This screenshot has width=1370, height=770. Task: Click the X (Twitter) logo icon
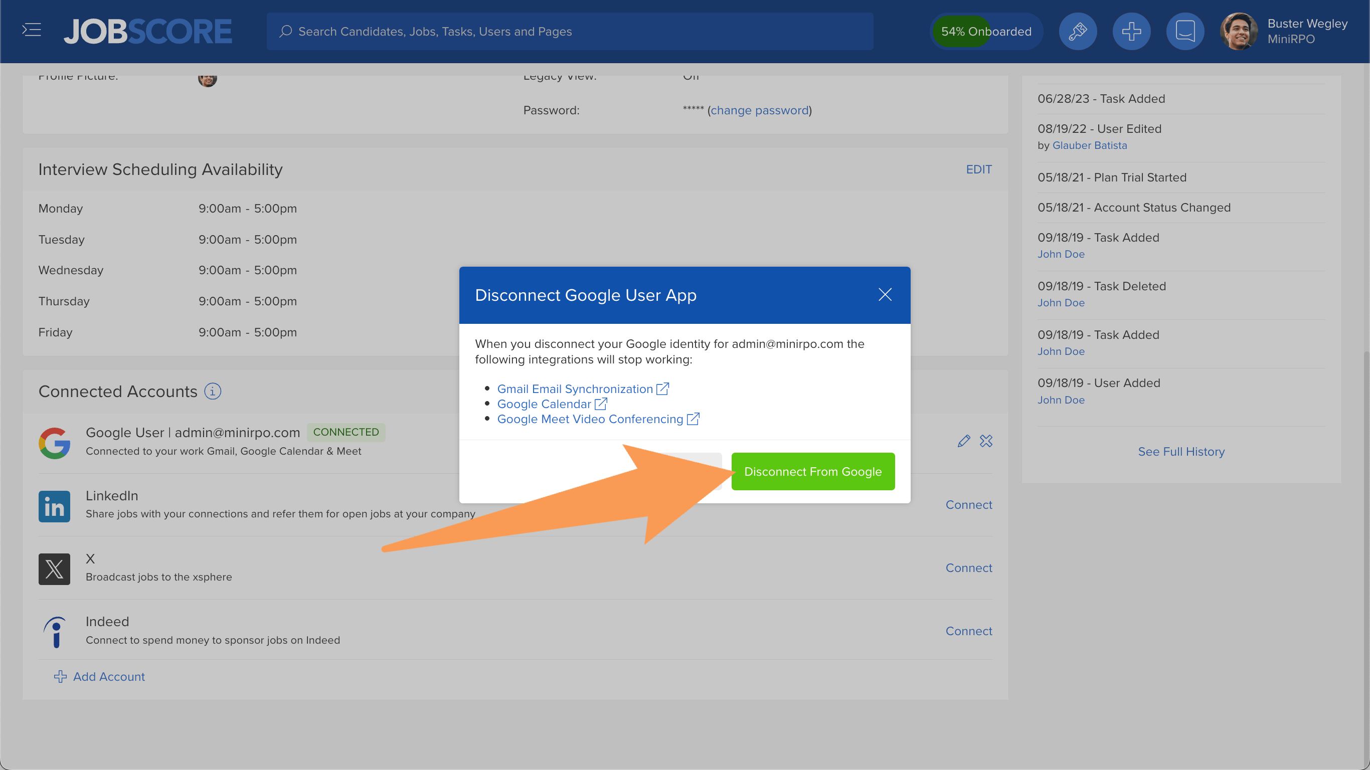54,569
